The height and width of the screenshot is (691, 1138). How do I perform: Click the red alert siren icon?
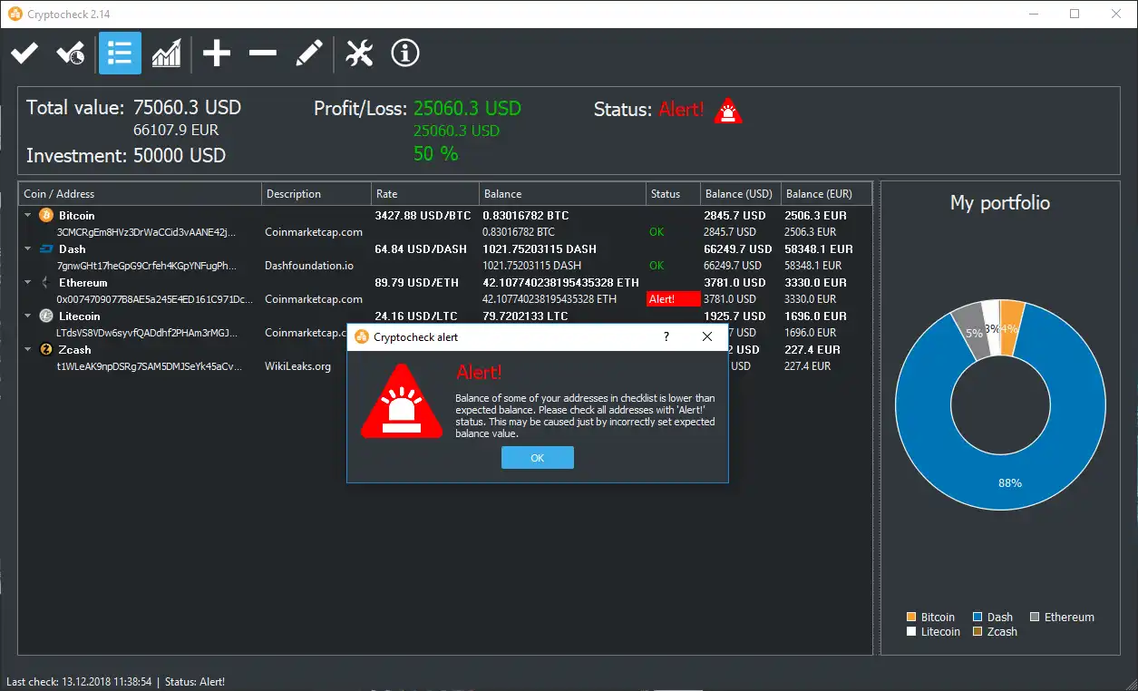coord(727,109)
